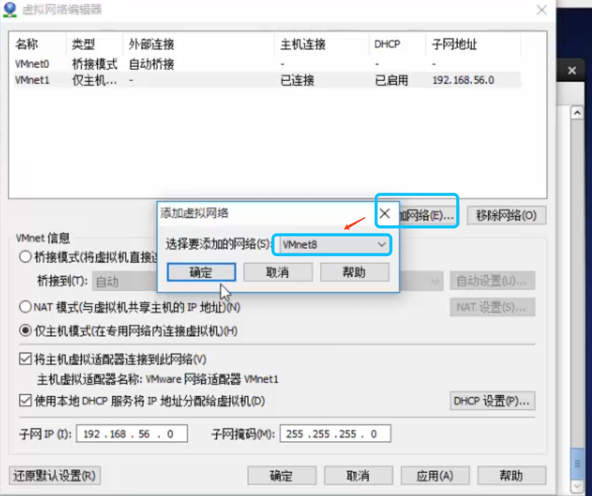Click the background window's scrollbar thumb
The image size is (592, 496).
pos(577,463)
